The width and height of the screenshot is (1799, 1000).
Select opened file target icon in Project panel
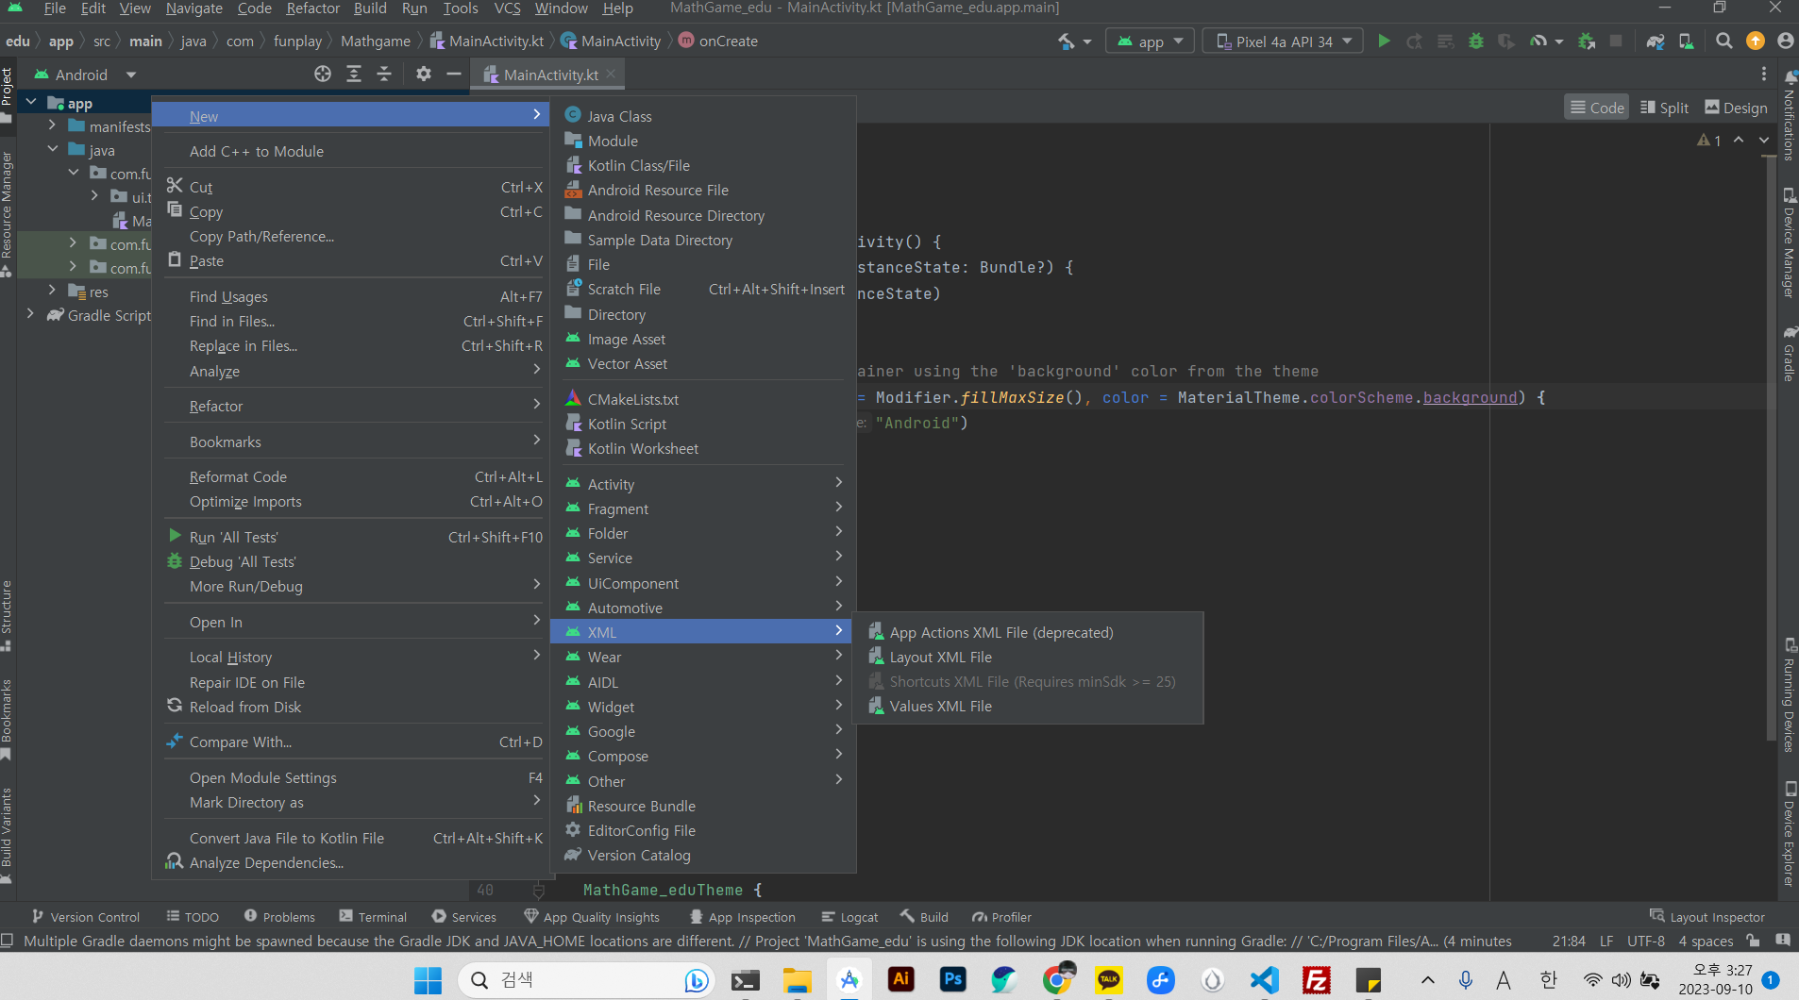[x=323, y=74]
